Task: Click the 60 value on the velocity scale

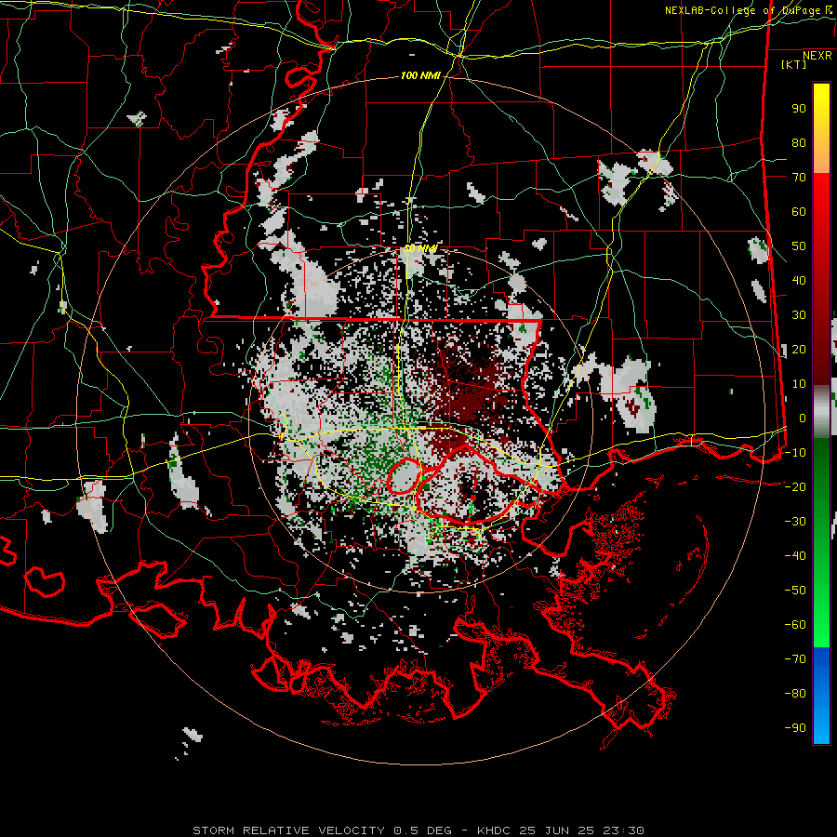Action: 799,212
